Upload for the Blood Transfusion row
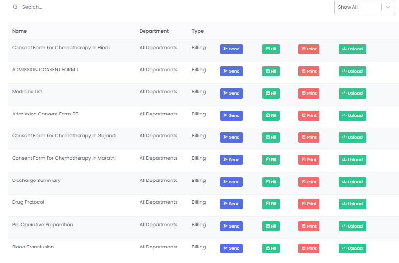 pos(352,248)
